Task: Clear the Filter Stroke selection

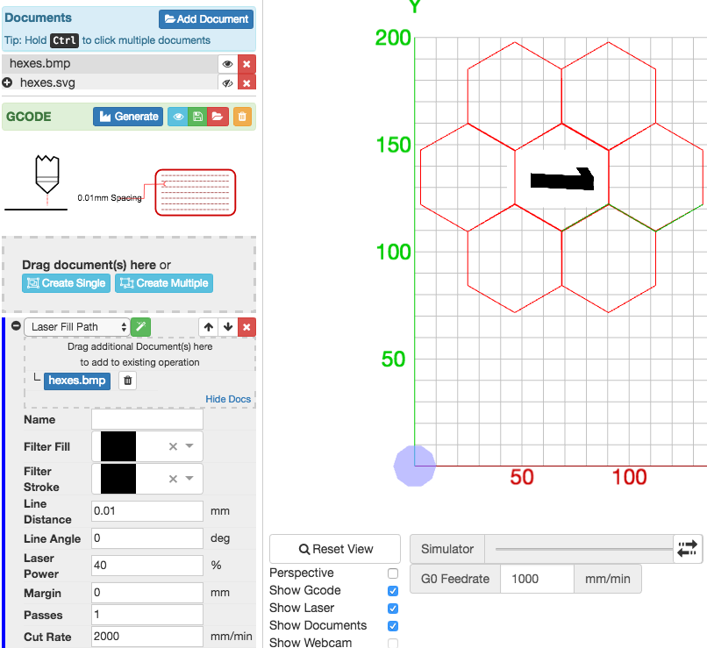Action: click(x=173, y=479)
